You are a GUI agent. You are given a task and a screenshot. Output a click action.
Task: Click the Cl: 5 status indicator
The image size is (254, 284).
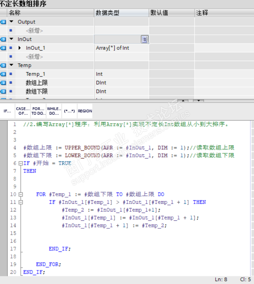[246, 280]
